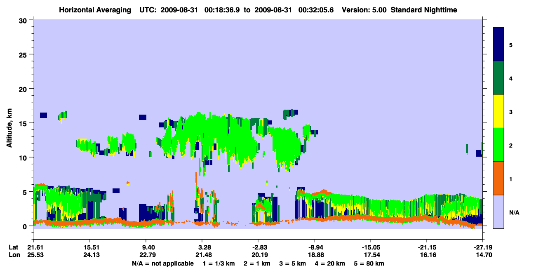536x275 pixels.
Task: Click the longitude value '14.70'
Action: (x=482, y=255)
